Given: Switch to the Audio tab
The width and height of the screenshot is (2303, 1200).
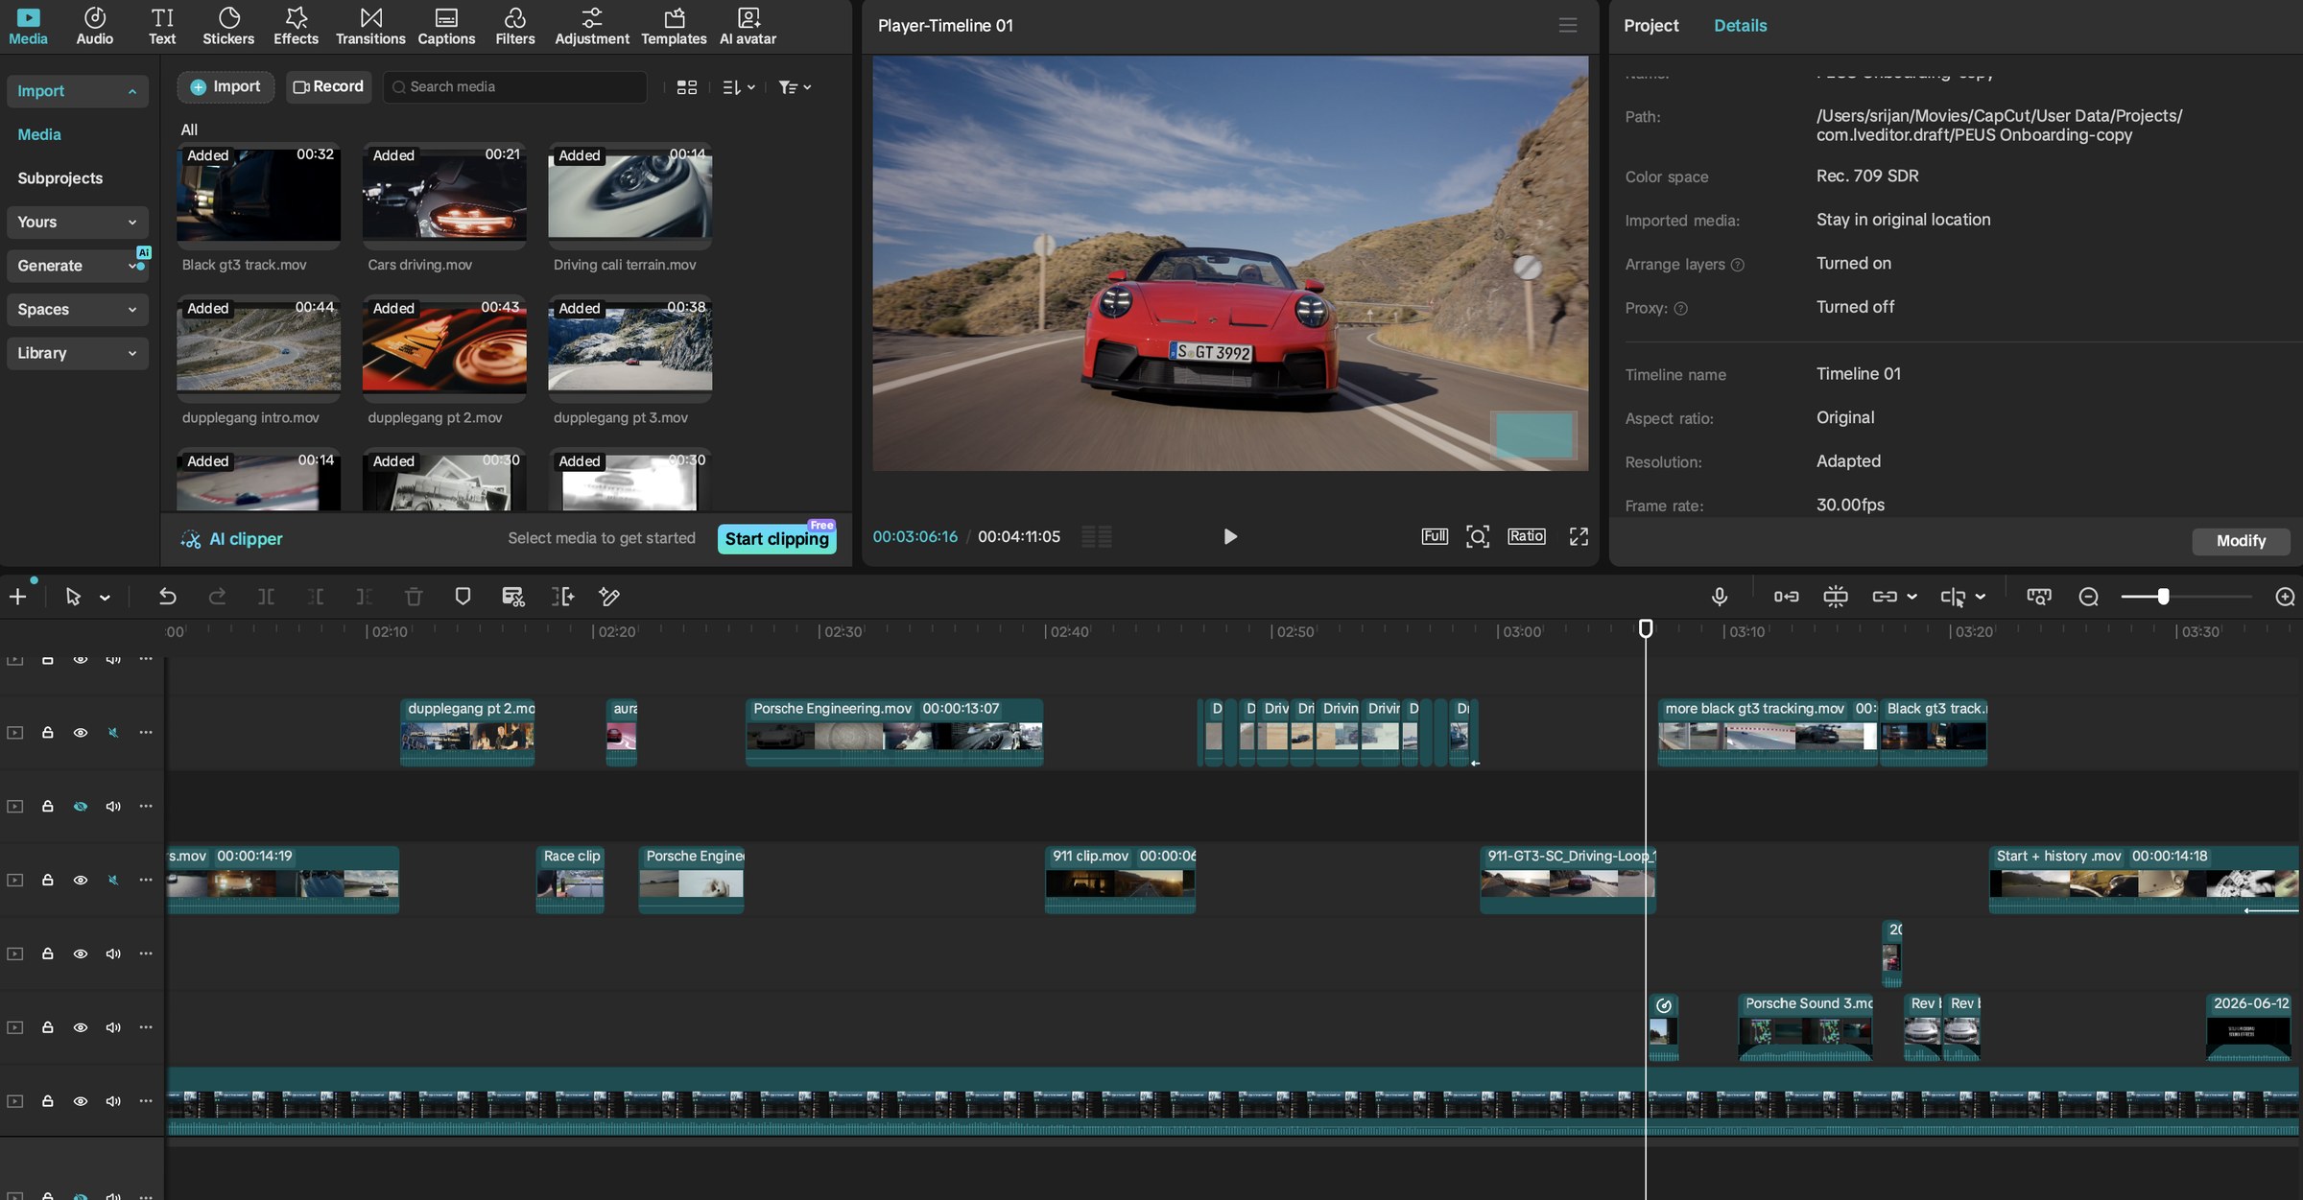Looking at the screenshot, I should tap(94, 26).
